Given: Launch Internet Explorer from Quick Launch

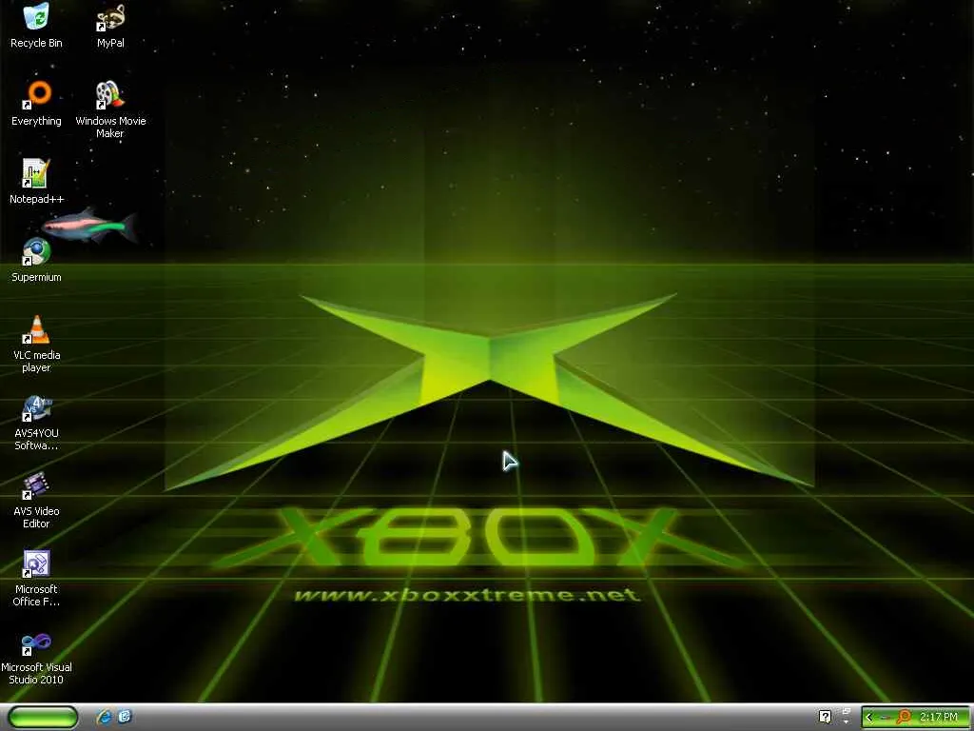Looking at the screenshot, I should pos(104,718).
